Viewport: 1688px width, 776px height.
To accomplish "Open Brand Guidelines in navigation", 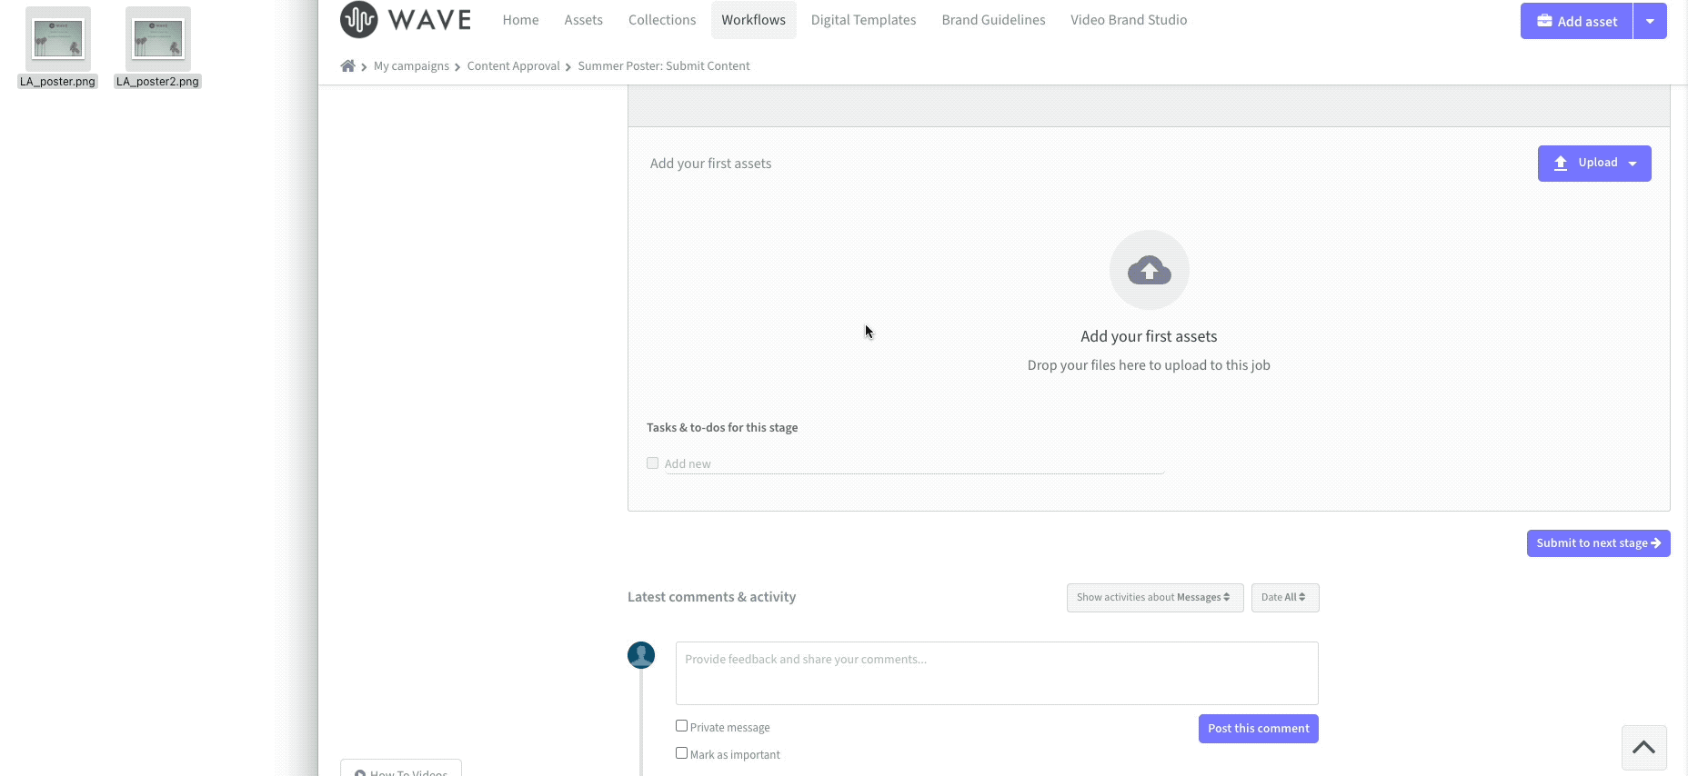I will pyautogui.click(x=993, y=20).
